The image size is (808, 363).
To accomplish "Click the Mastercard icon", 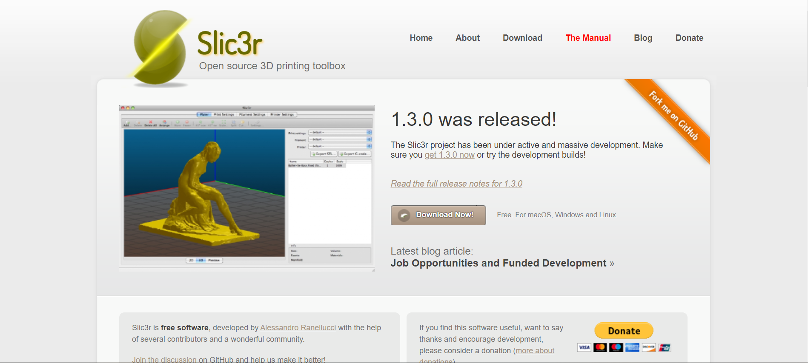I will (x=600, y=347).
